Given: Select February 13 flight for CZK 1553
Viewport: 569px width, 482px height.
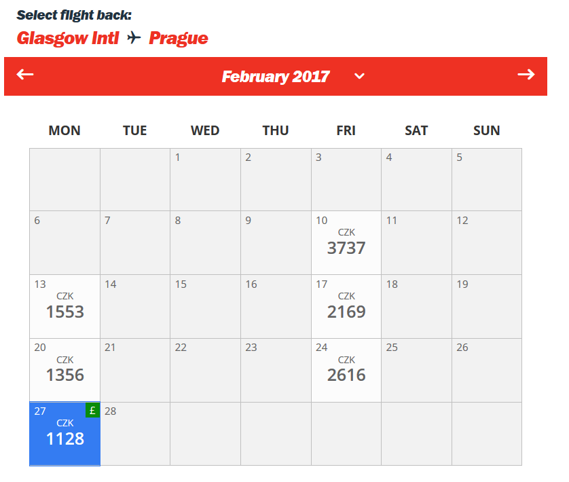Looking at the screenshot, I should pyautogui.click(x=65, y=306).
